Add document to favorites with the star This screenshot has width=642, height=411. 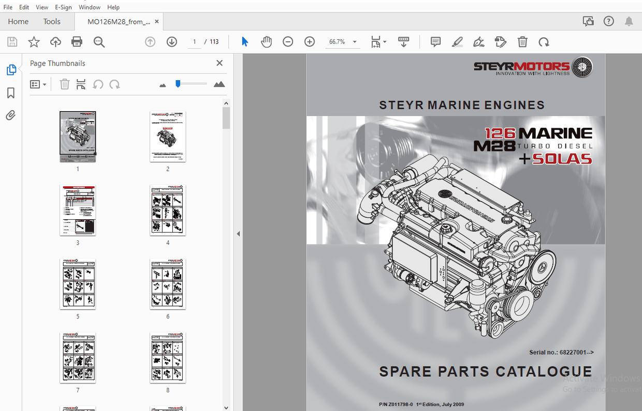coord(33,42)
